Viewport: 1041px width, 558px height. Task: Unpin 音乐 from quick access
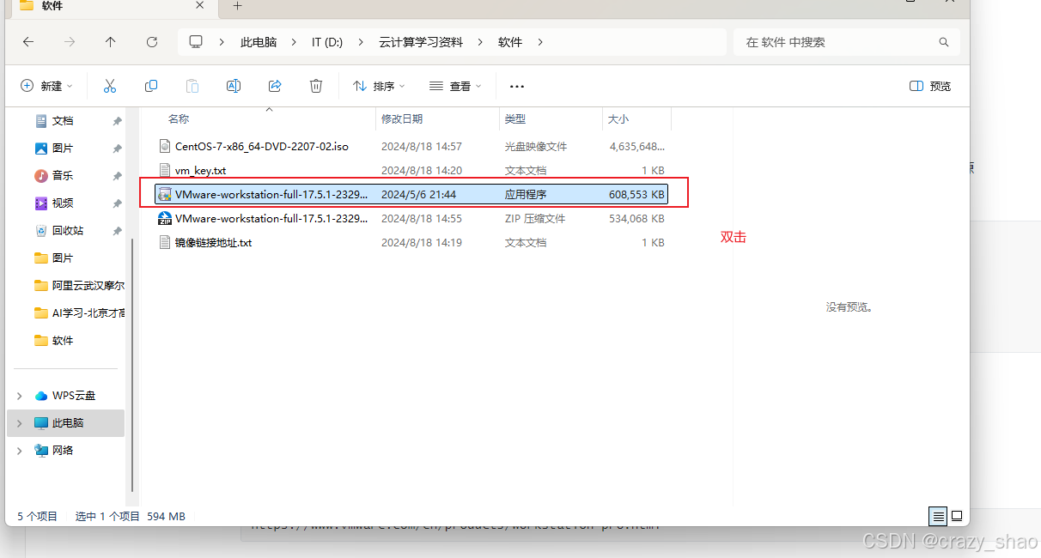pyautogui.click(x=117, y=176)
